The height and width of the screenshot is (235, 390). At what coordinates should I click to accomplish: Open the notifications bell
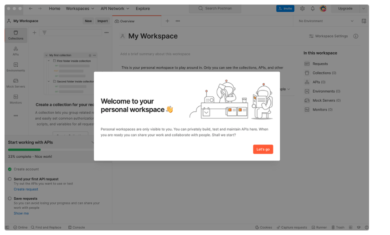pyautogui.click(x=313, y=9)
